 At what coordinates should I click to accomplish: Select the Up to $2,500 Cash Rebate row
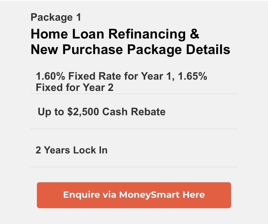(x=102, y=112)
